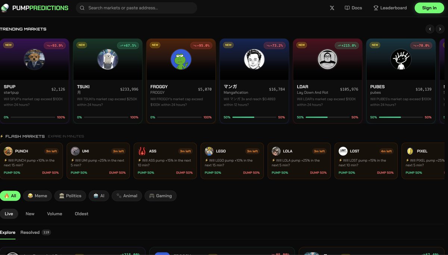Screen dimensions: 448x255
Task: Click the SPUP dog avatar
Action: point(34,59)
